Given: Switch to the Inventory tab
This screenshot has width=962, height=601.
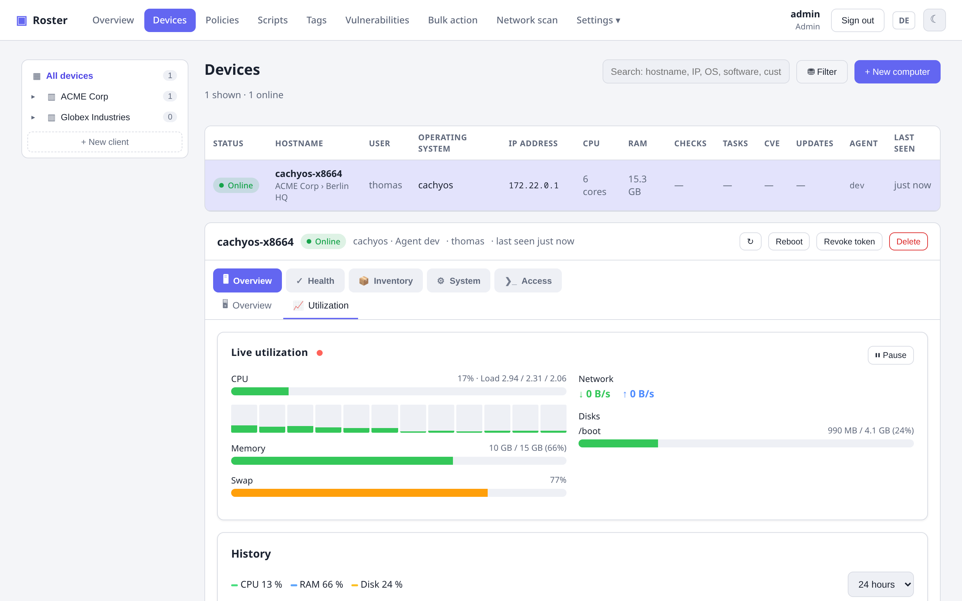Looking at the screenshot, I should coord(385,280).
